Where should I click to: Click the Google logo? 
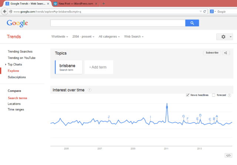(17, 23)
